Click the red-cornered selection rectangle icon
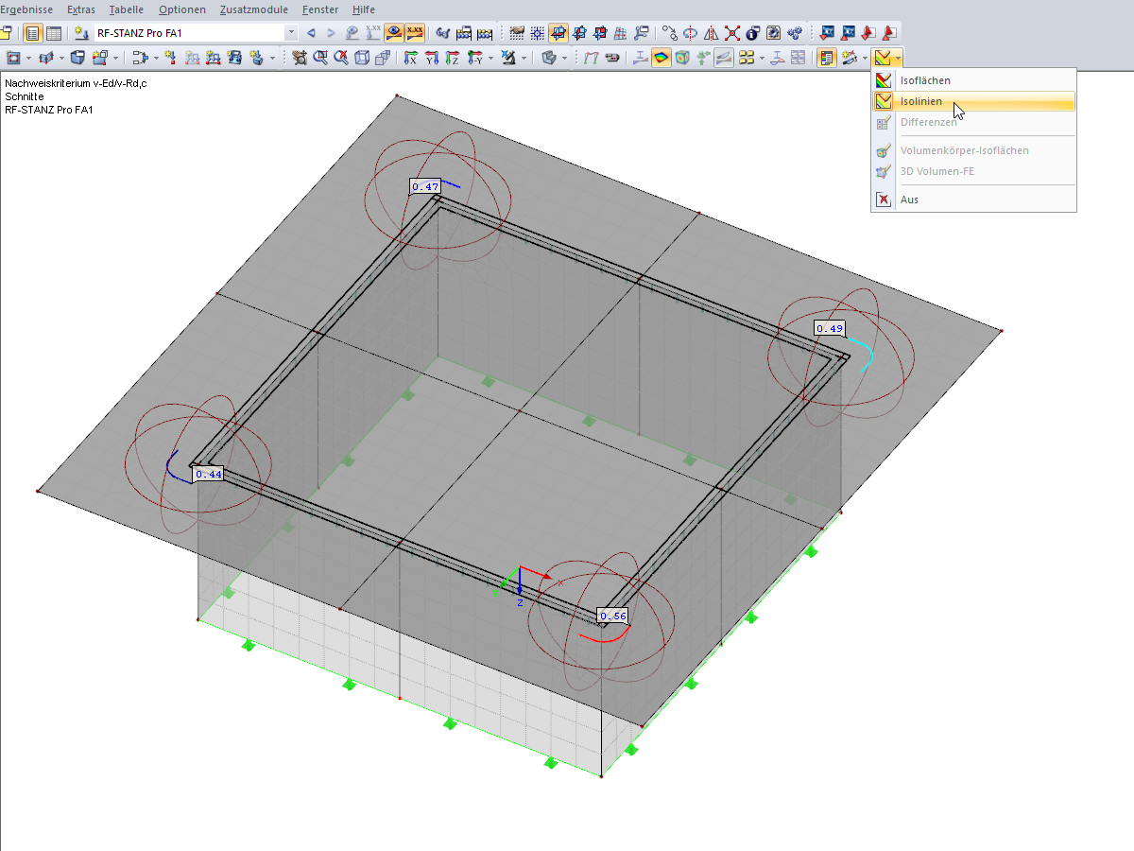Image resolution: width=1134 pixels, height=851 pixels. tap(12, 58)
